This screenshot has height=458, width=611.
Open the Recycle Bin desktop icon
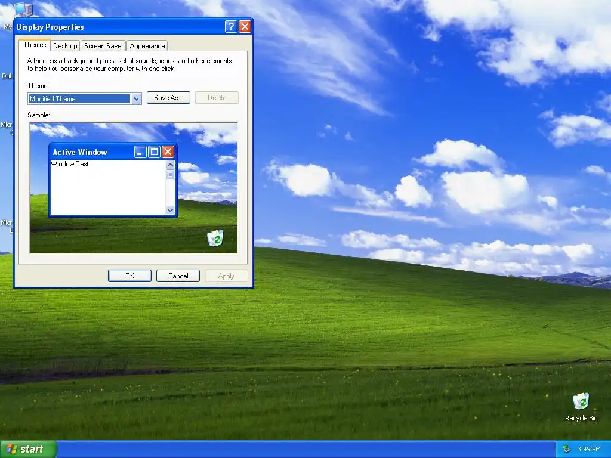581,407
